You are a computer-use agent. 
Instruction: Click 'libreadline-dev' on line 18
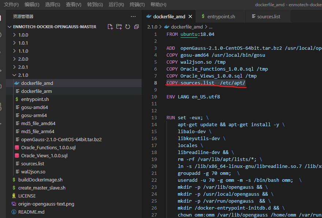[199, 152]
